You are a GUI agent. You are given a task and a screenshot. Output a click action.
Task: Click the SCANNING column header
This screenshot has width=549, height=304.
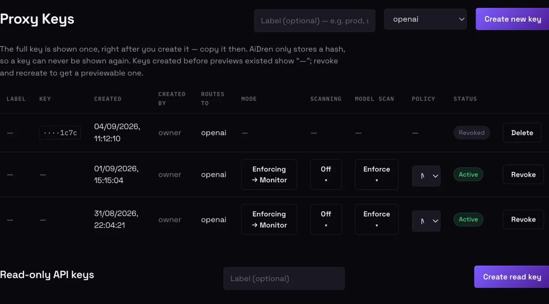click(326, 99)
